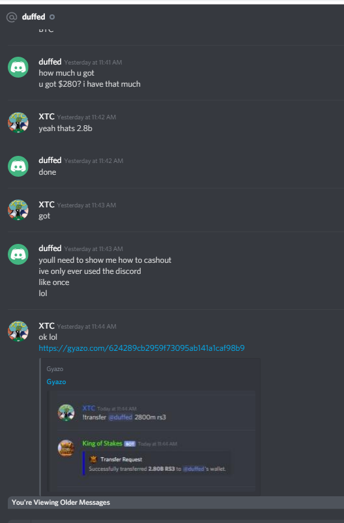Open duffed's avatar on 'how much u got' message
This screenshot has width=344, height=523.
(x=18, y=67)
